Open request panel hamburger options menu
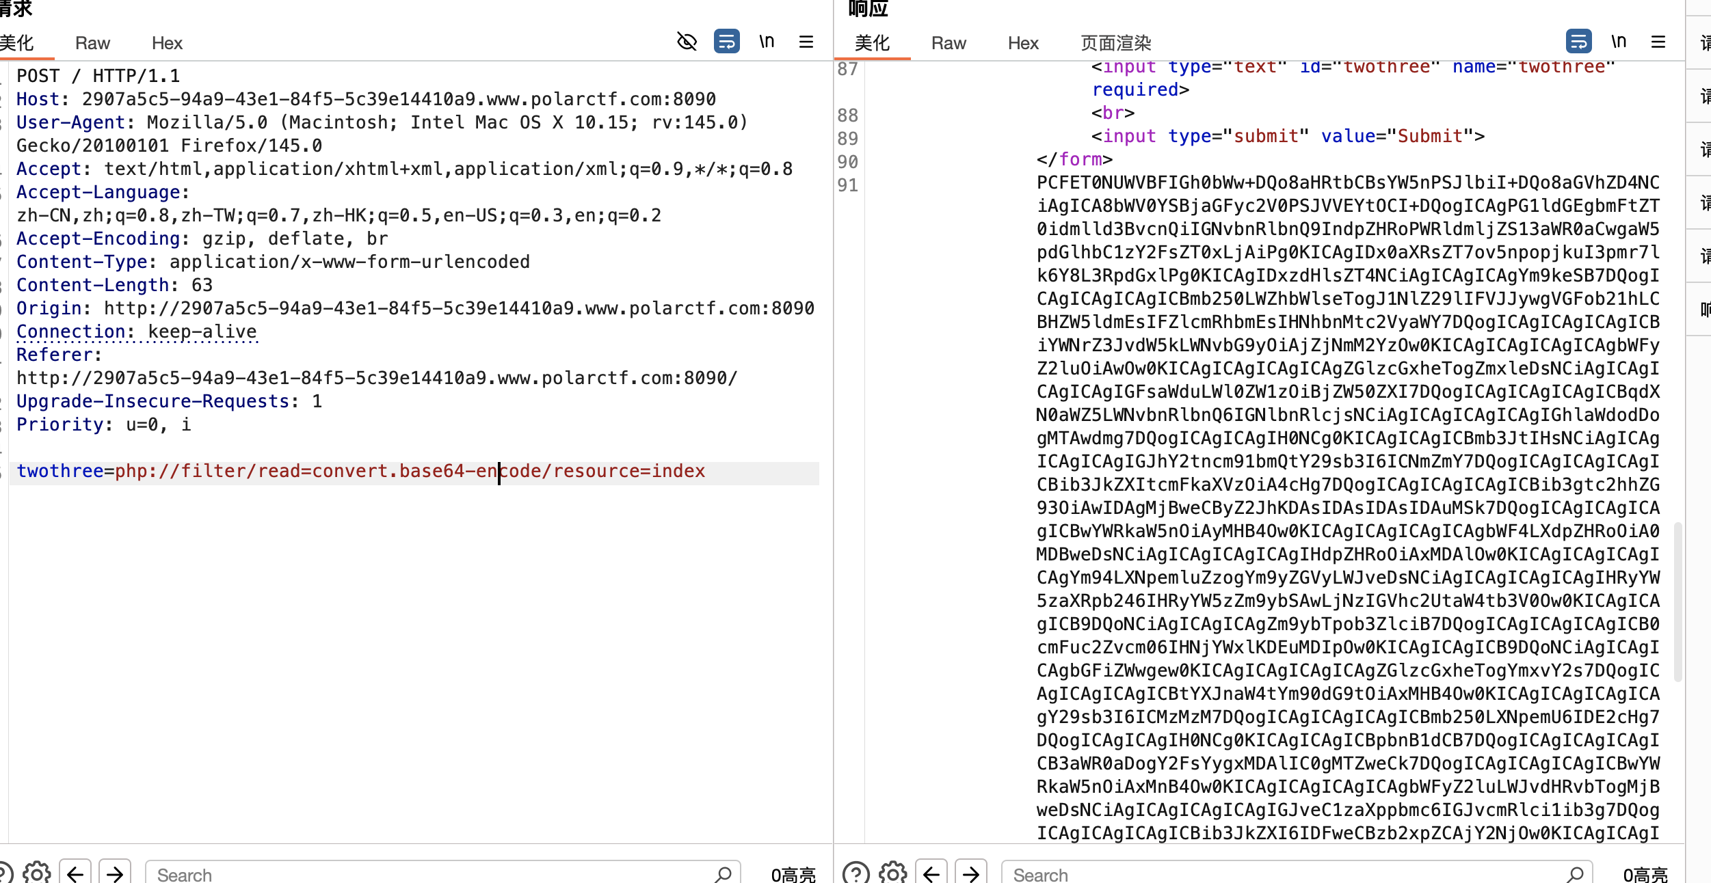This screenshot has height=883, width=1711. (806, 42)
